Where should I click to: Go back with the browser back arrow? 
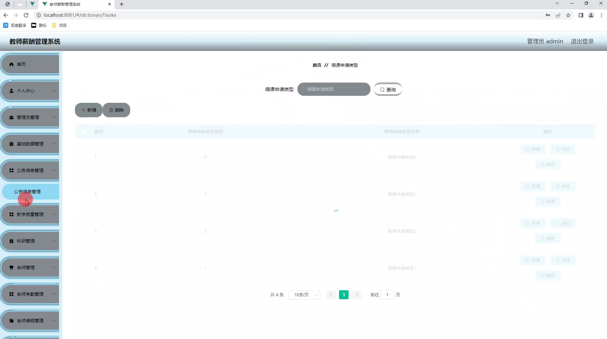pos(6,15)
